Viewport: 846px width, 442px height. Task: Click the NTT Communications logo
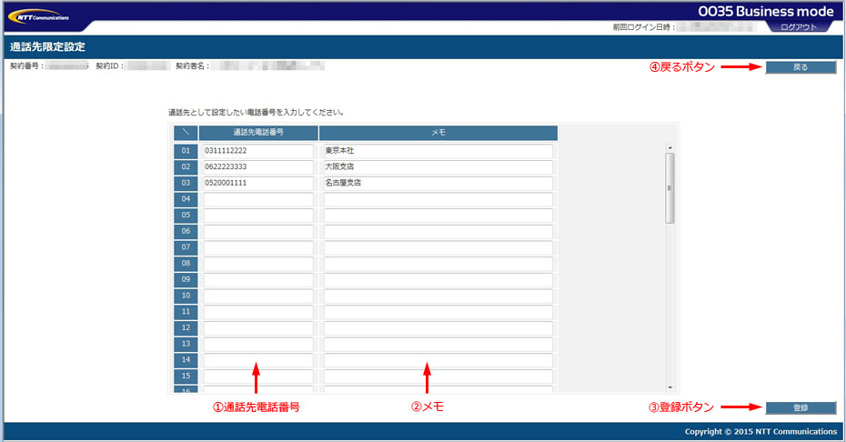point(38,15)
